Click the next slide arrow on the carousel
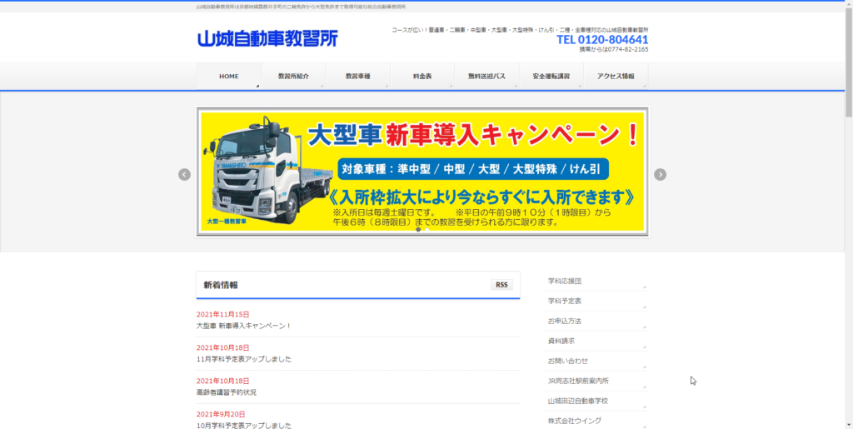853x429 pixels. (x=660, y=175)
